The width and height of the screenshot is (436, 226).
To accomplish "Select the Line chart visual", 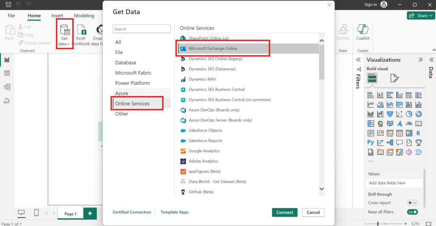I will click(x=371, y=105).
